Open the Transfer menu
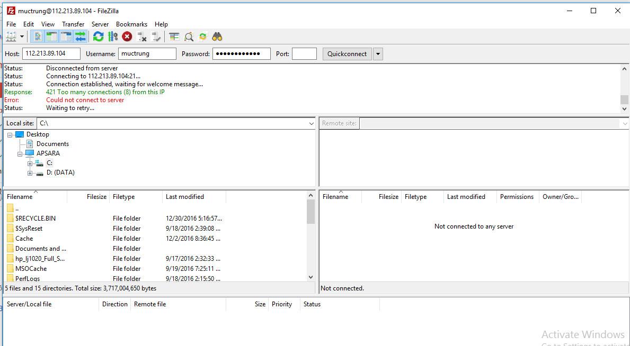The height and width of the screenshot is (346, 630). coord(73,24)
